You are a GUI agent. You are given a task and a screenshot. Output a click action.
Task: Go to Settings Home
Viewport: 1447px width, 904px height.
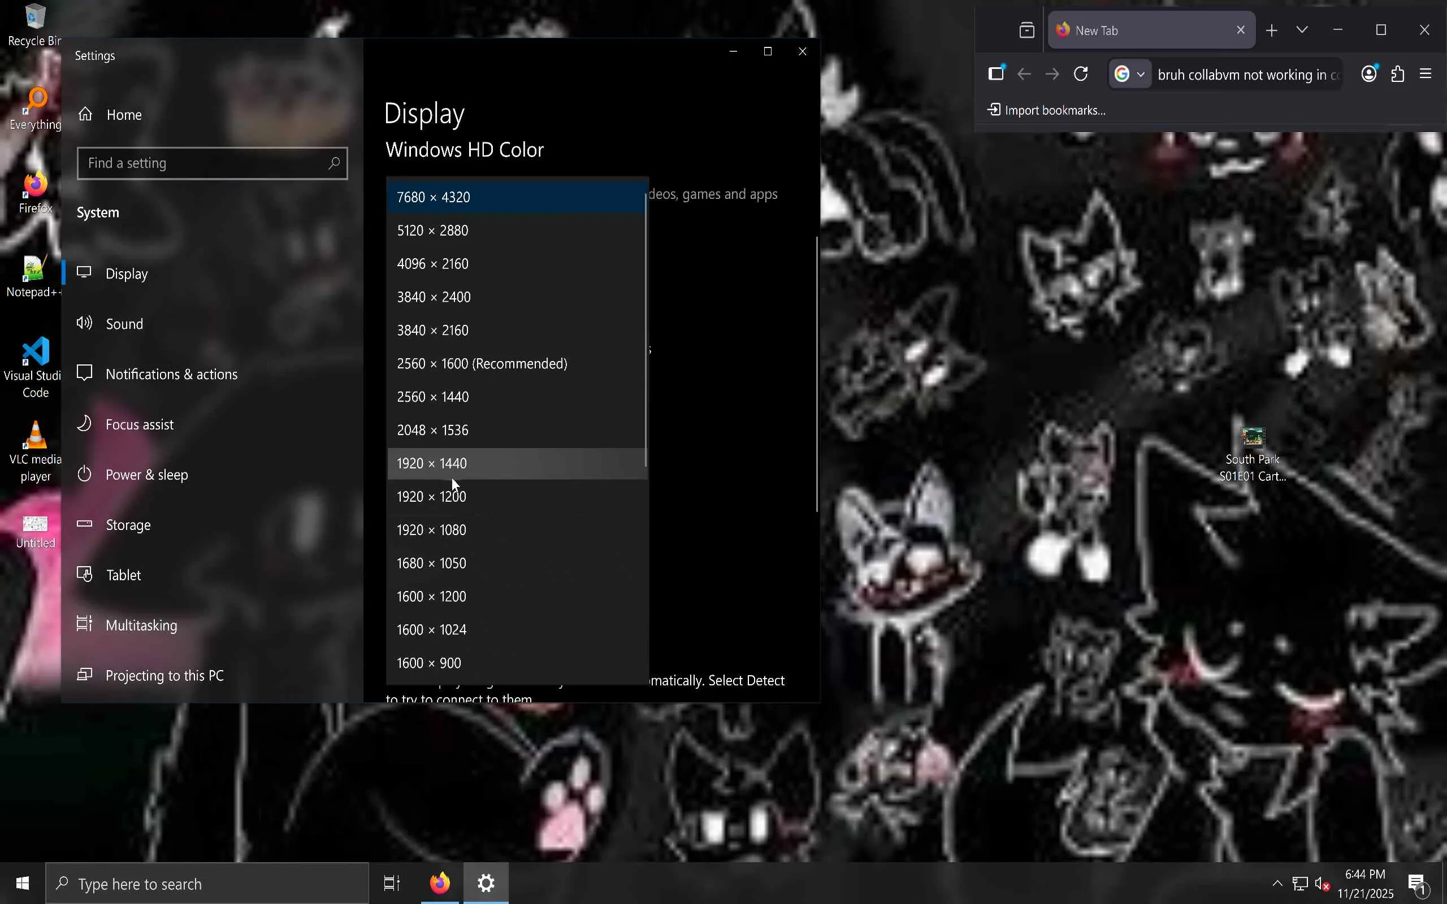pos(124,115)
